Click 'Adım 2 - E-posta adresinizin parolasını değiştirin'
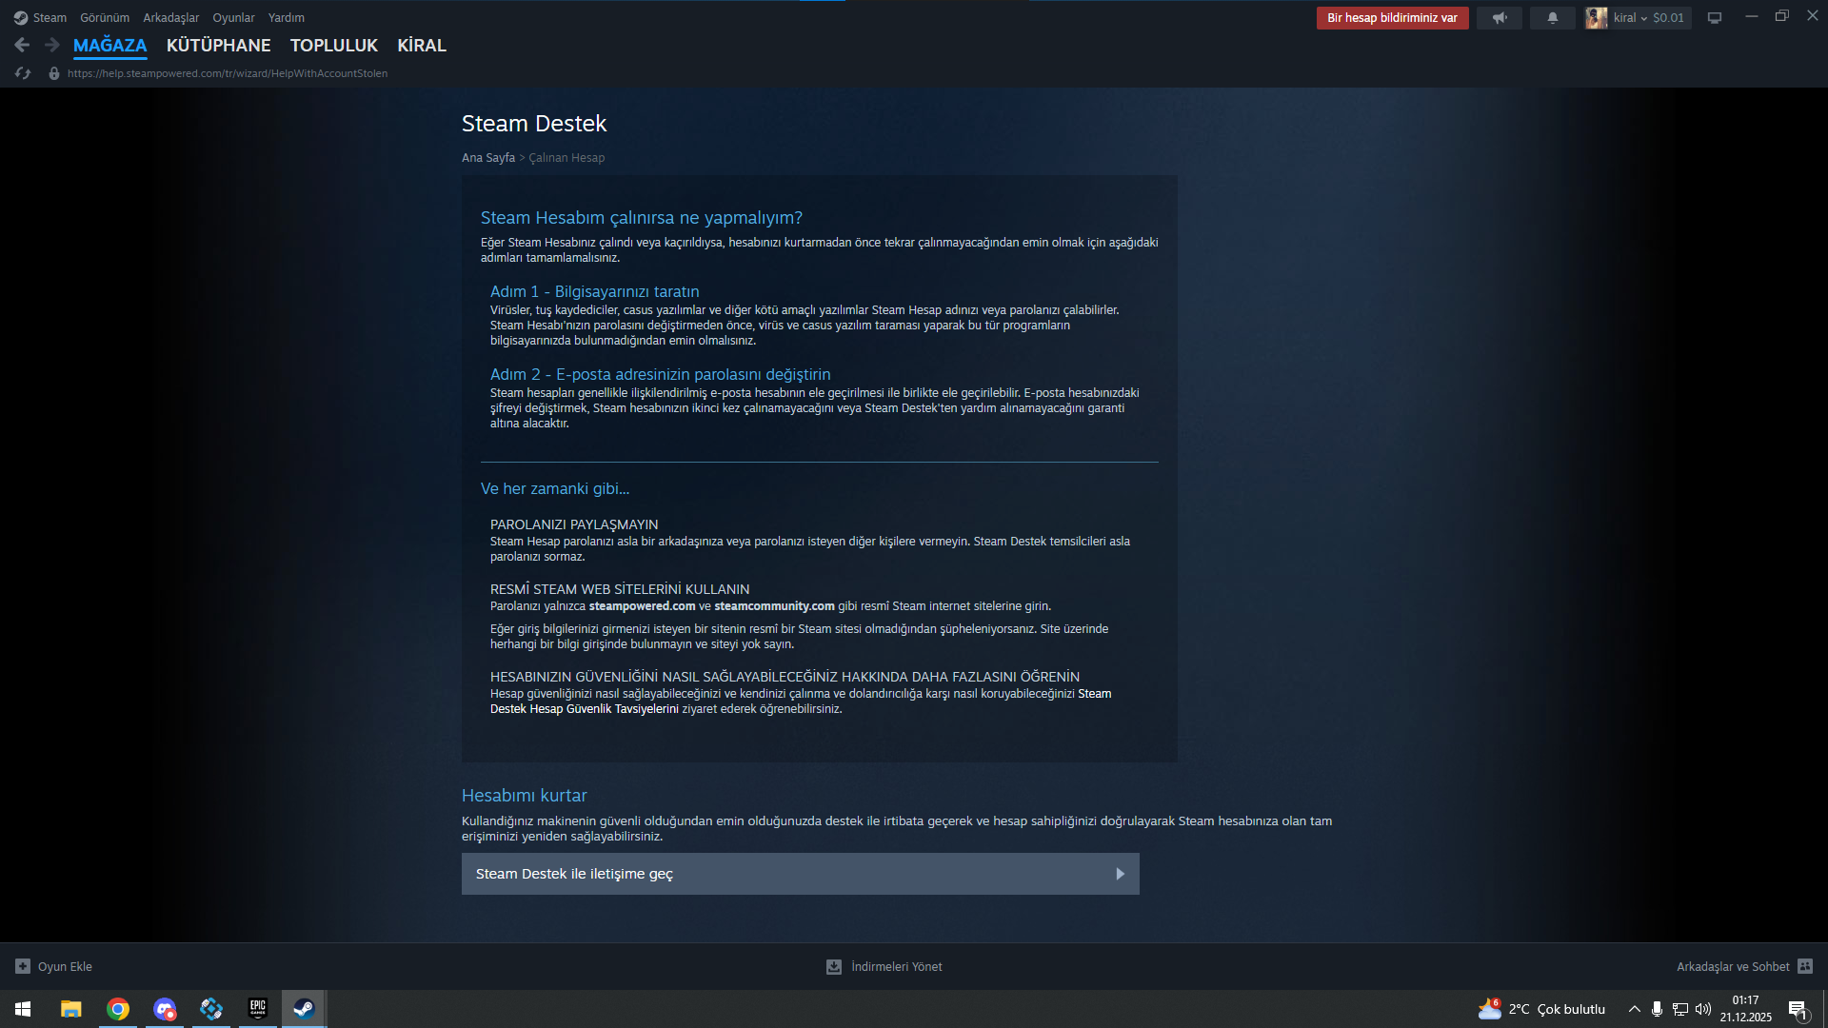1828x1028 pixels. pos(661,374)
